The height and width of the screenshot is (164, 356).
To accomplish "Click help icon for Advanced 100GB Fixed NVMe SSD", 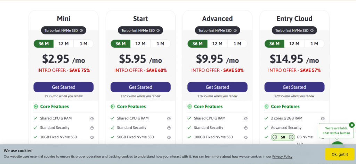I will coord(246,137).
